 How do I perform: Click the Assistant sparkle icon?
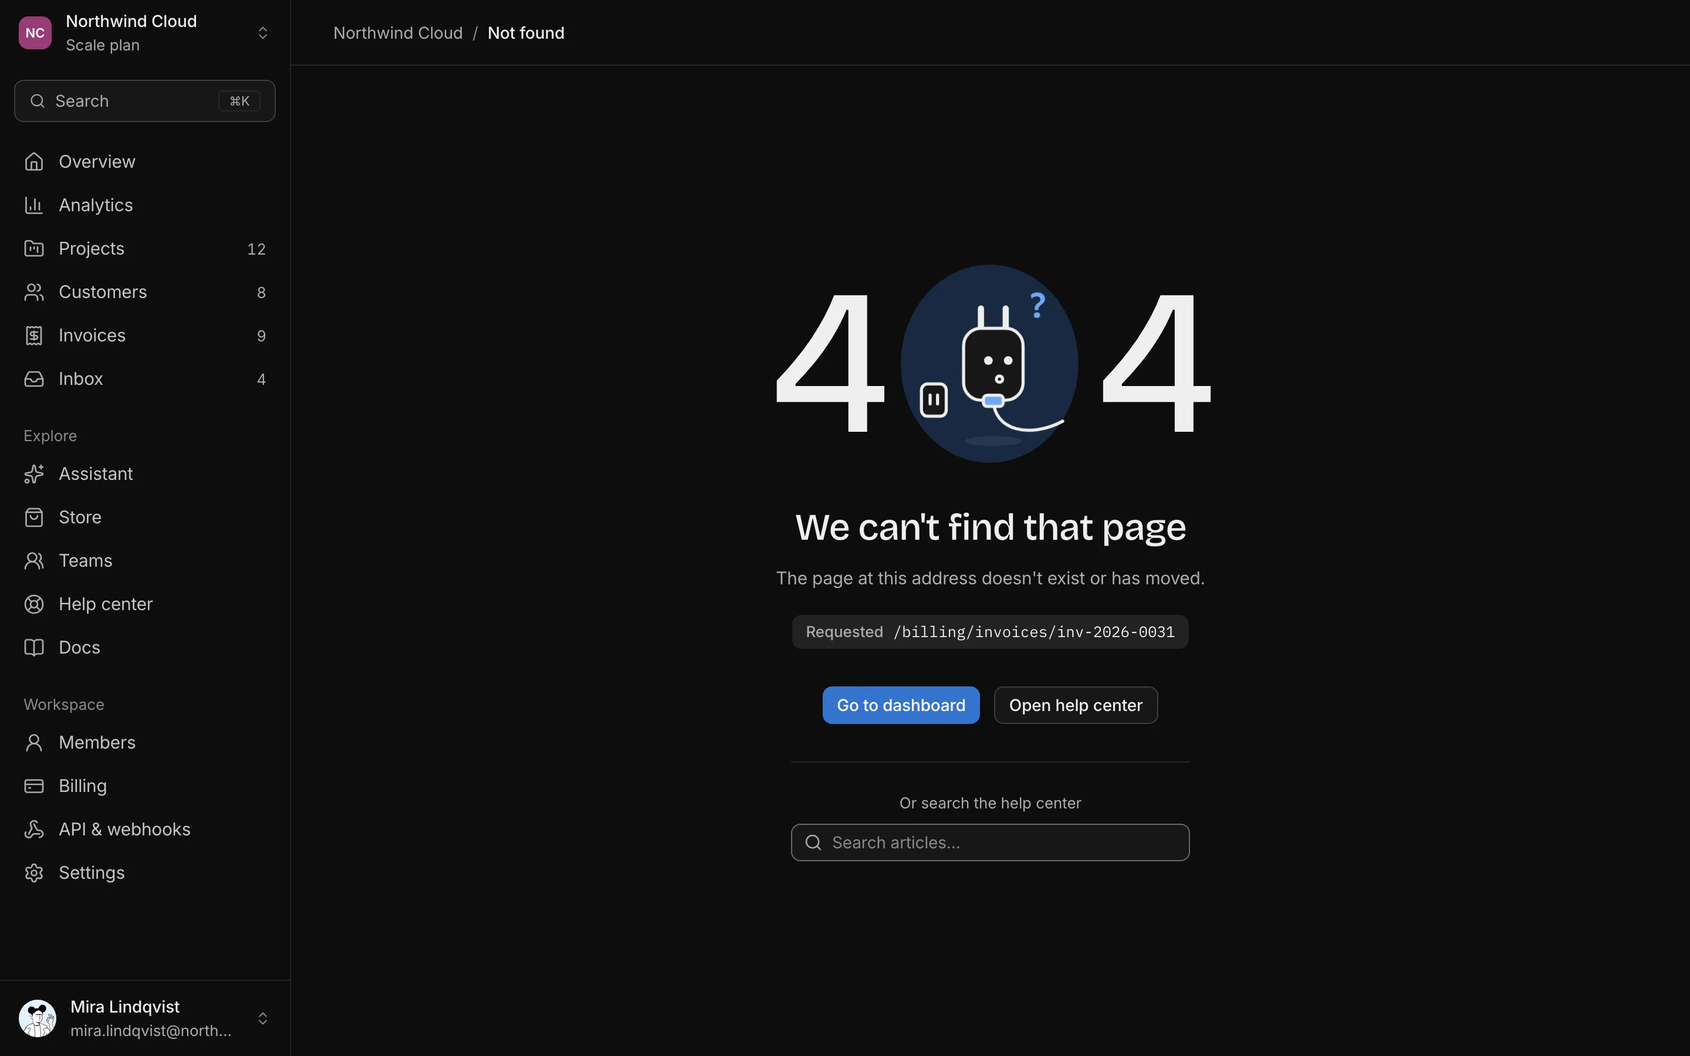33,473
